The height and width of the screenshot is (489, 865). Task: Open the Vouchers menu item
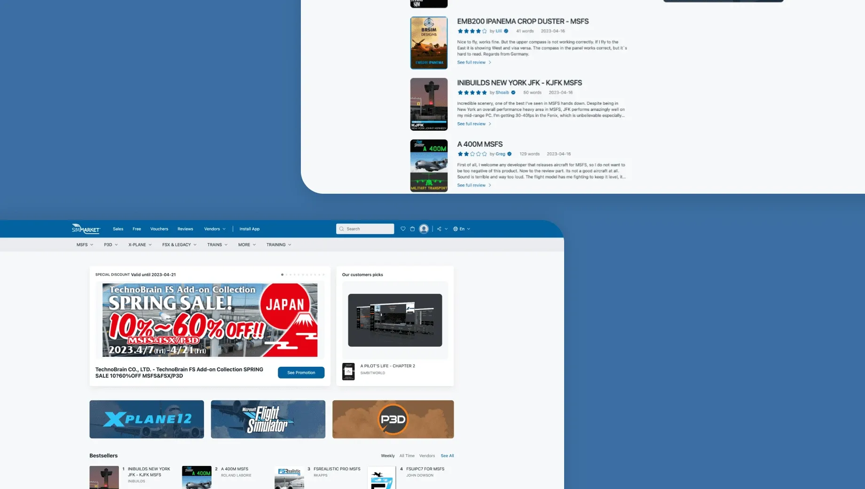click(x=159, y=229)
